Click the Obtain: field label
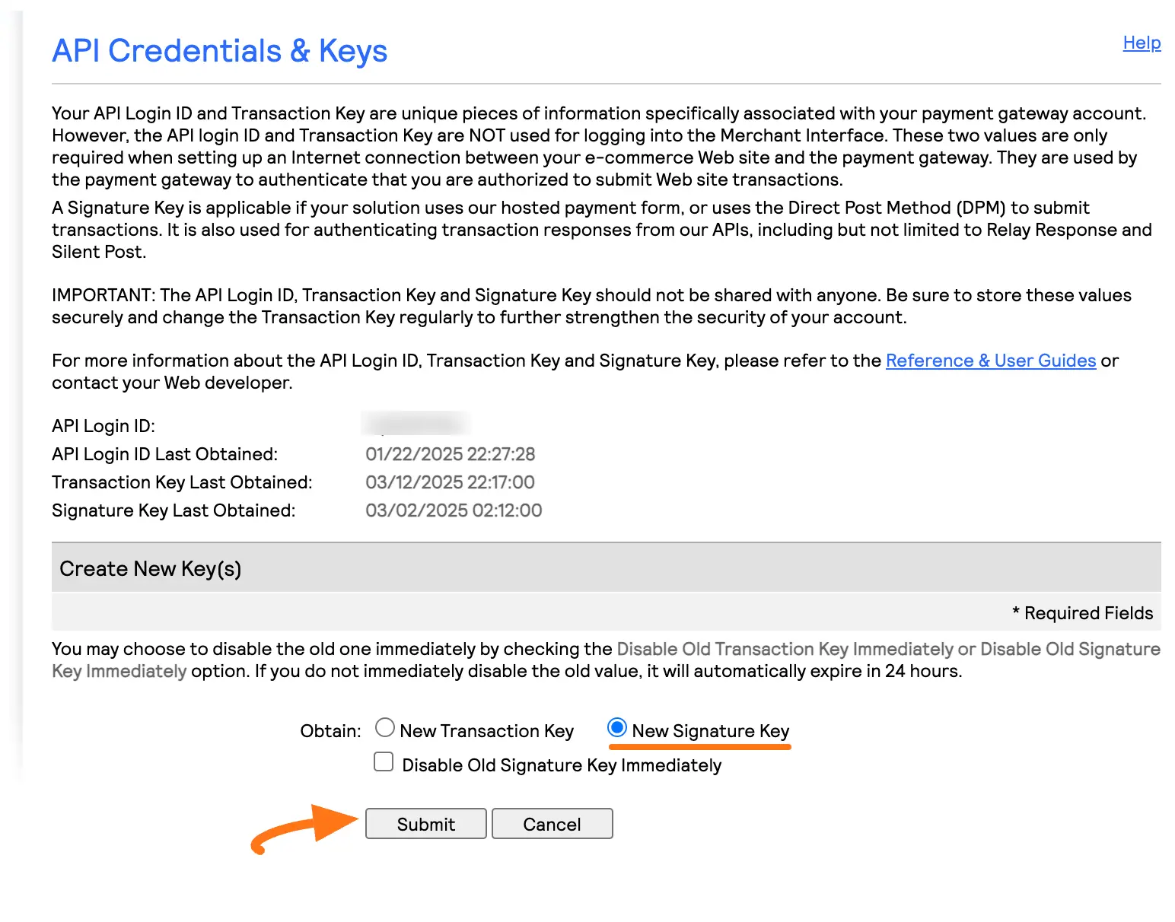This screenshot has width=1175, height=922. pos(330,731)
